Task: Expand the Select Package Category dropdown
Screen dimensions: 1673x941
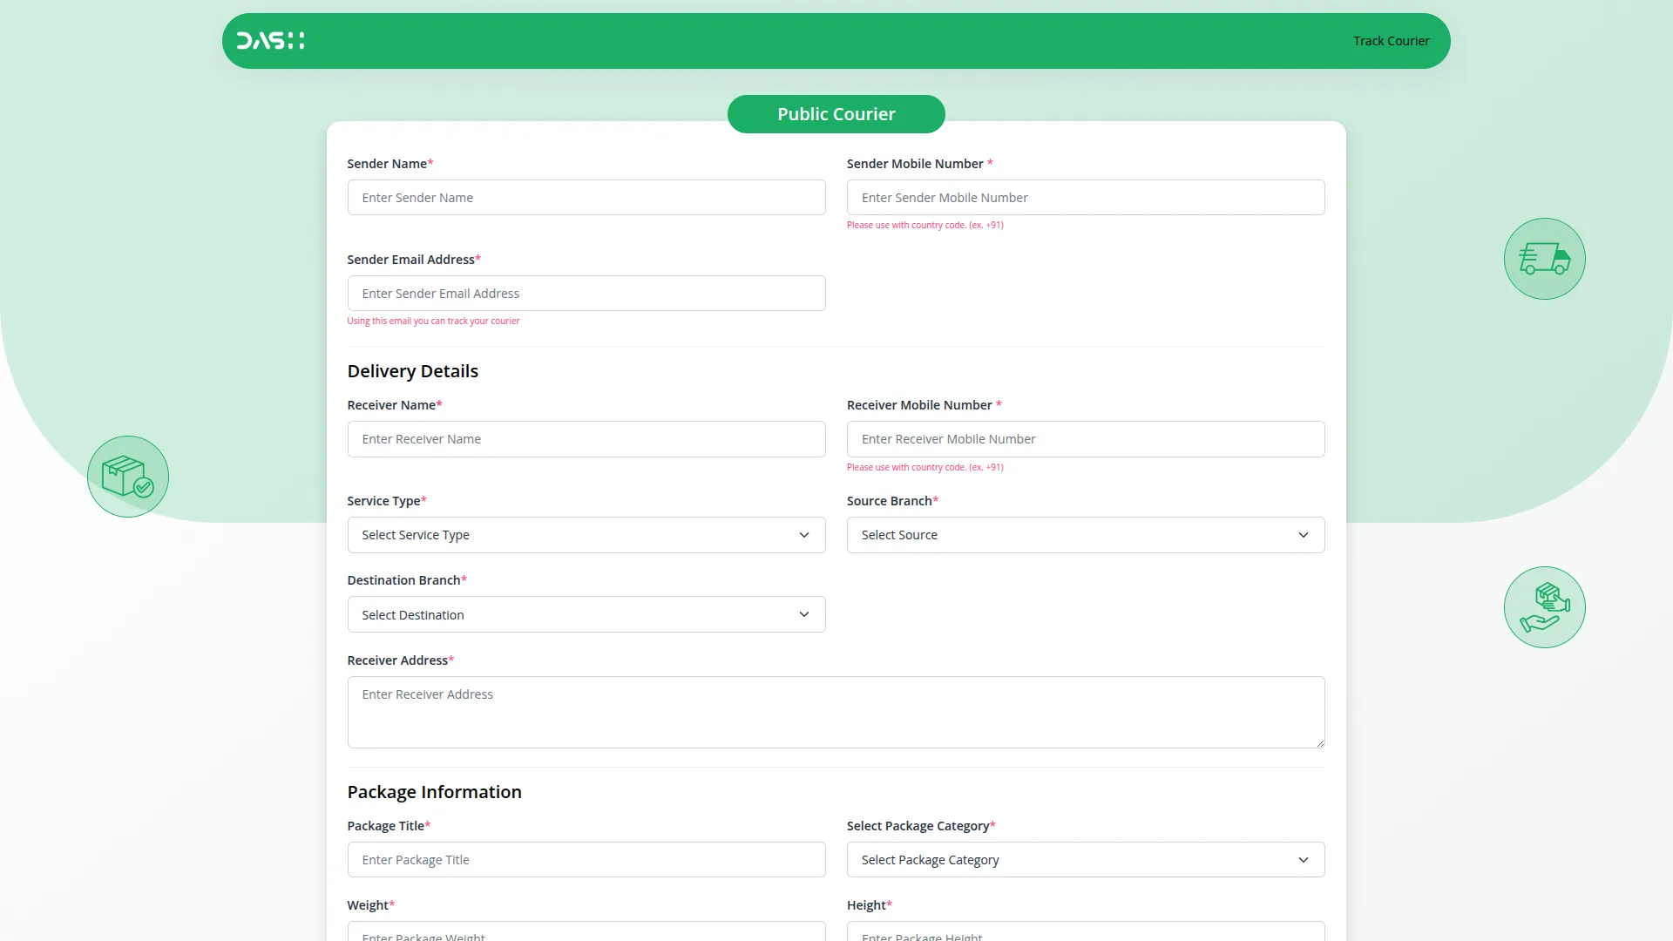Action: pos(1085,860)
